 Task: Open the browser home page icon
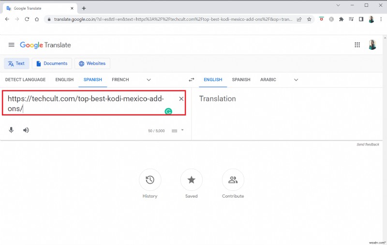point(37,19)
